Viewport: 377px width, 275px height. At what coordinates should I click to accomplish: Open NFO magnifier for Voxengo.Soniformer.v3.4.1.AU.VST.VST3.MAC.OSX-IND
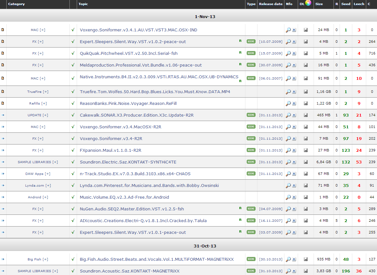[x=288, y=30]
